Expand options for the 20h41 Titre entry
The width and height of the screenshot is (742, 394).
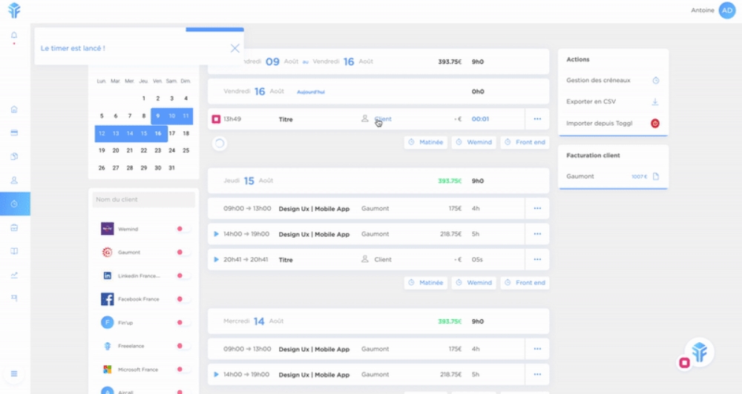pyautogui.click(x=537, y=260)
